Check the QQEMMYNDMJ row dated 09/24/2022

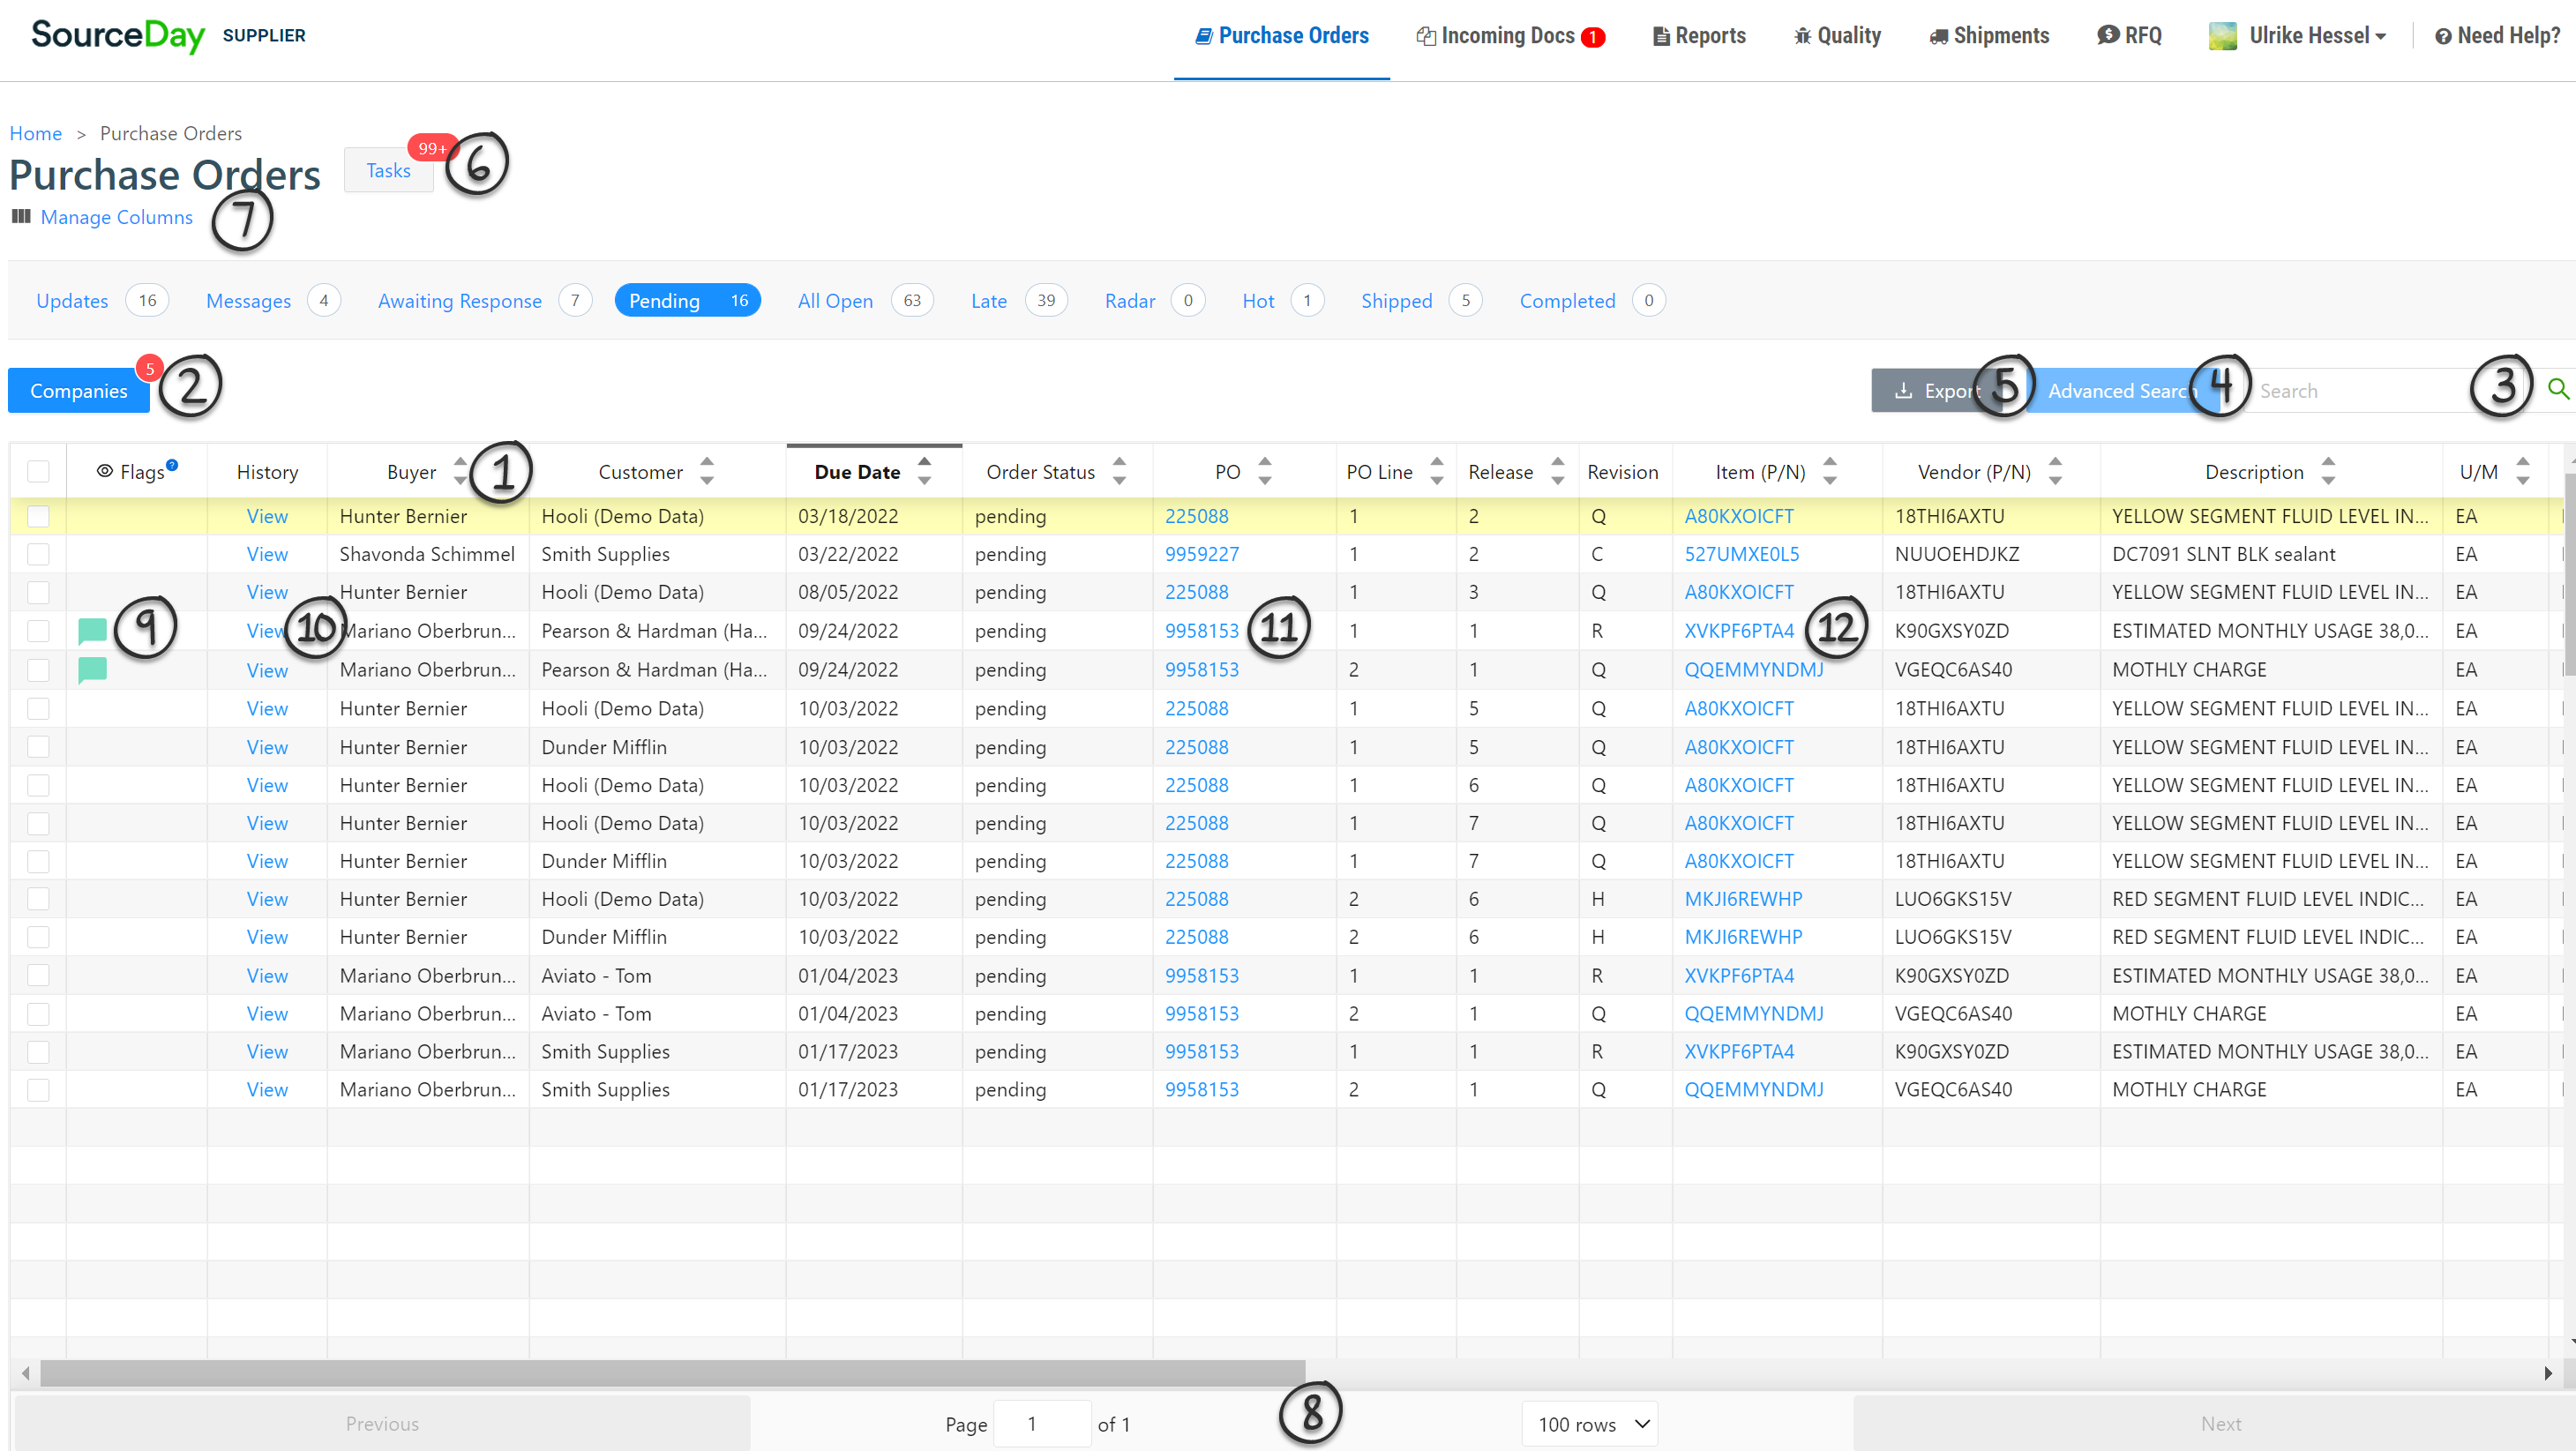coord(38,670)
